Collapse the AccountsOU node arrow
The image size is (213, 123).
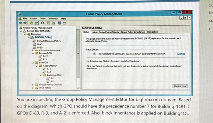[37, 66]
